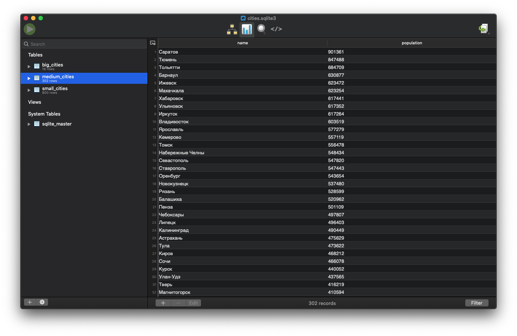
Task: Expand the medium_cities table
Action: pyautogui.click(x=29, y=78)
